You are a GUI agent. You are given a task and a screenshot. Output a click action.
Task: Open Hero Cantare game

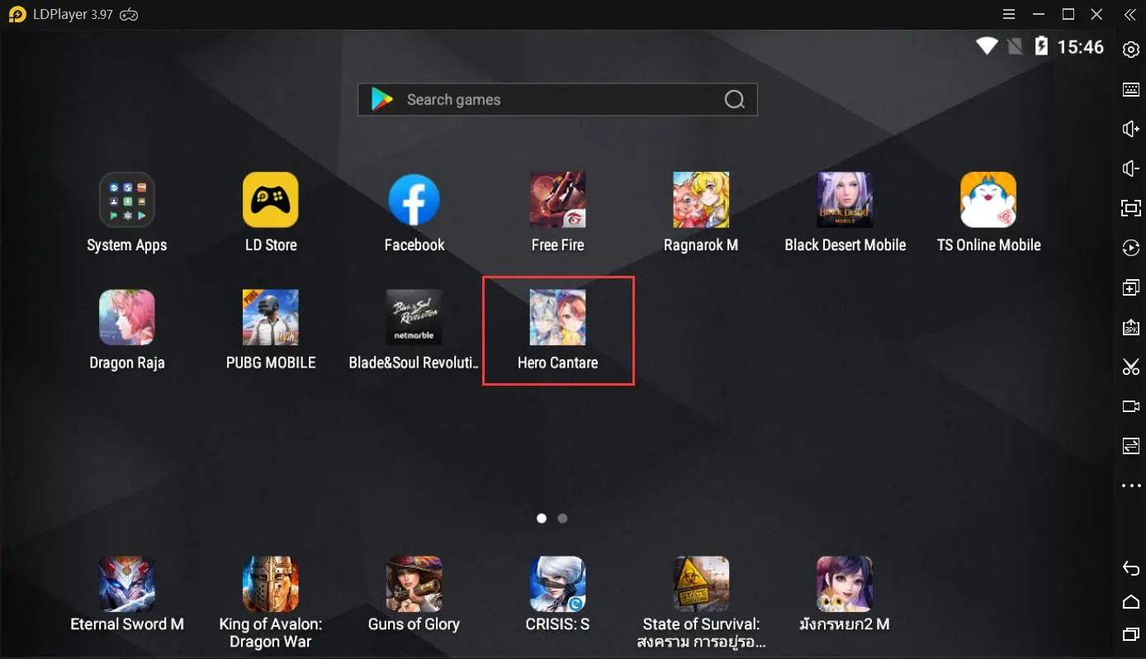point(558,317)
